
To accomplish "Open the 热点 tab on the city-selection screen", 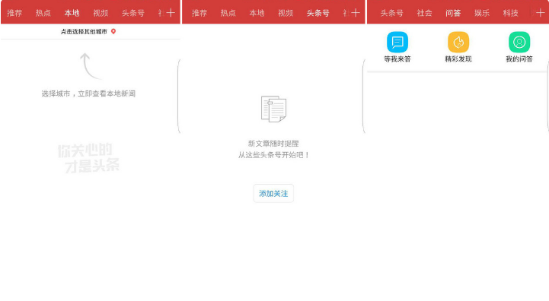I will click(43, 13).
